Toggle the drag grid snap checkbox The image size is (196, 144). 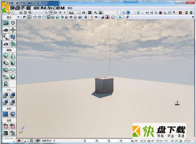click(x=142, y=141)
